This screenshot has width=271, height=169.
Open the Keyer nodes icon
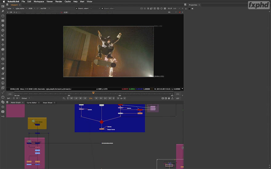point(3,35)
